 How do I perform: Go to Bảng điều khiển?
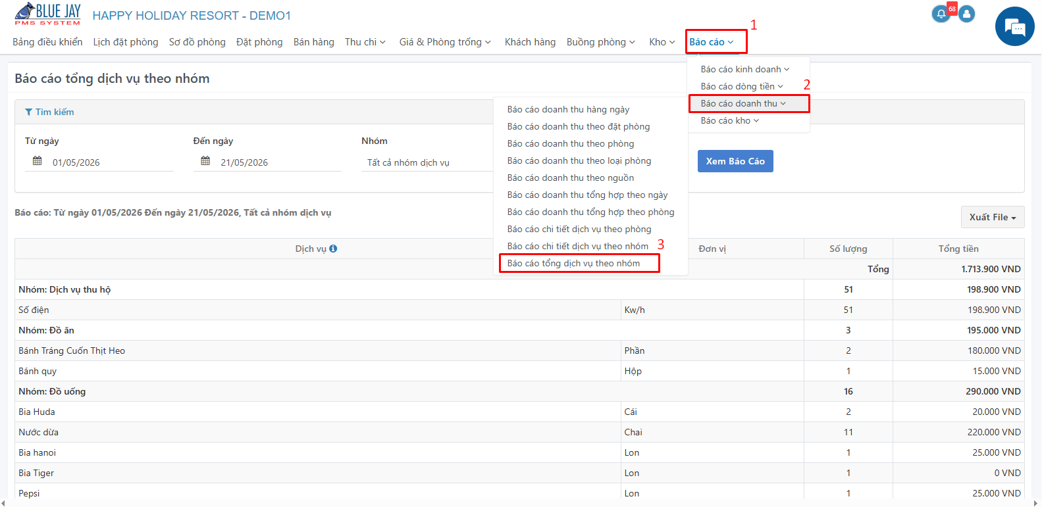(47, 42)
